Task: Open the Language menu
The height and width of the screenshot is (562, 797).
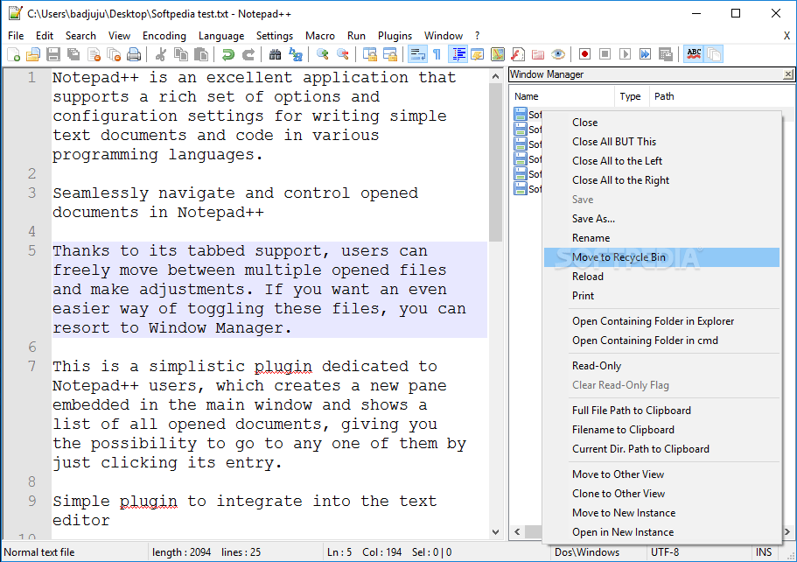Action: [221, 36]
